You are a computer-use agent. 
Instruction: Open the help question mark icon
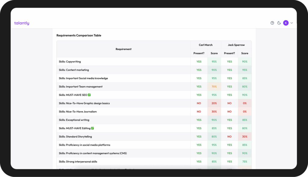272,23
